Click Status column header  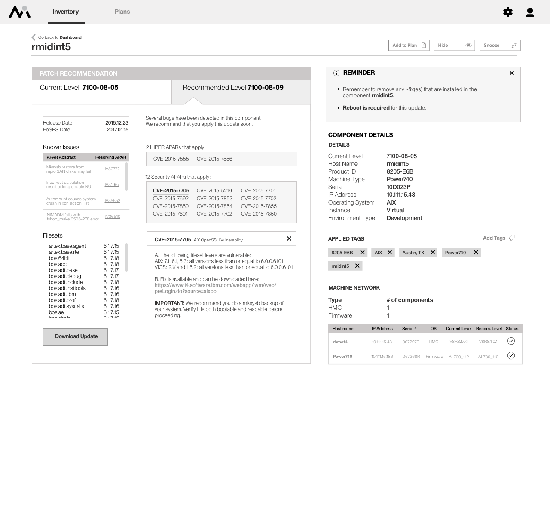click(x=512, y=329)
